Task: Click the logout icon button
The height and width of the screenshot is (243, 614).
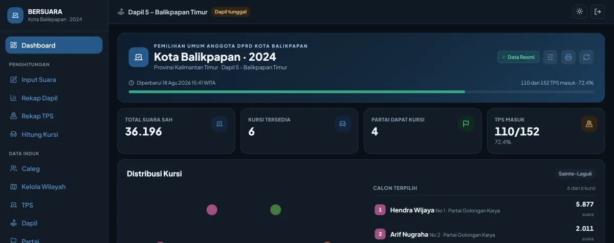Action: (598, 12)
